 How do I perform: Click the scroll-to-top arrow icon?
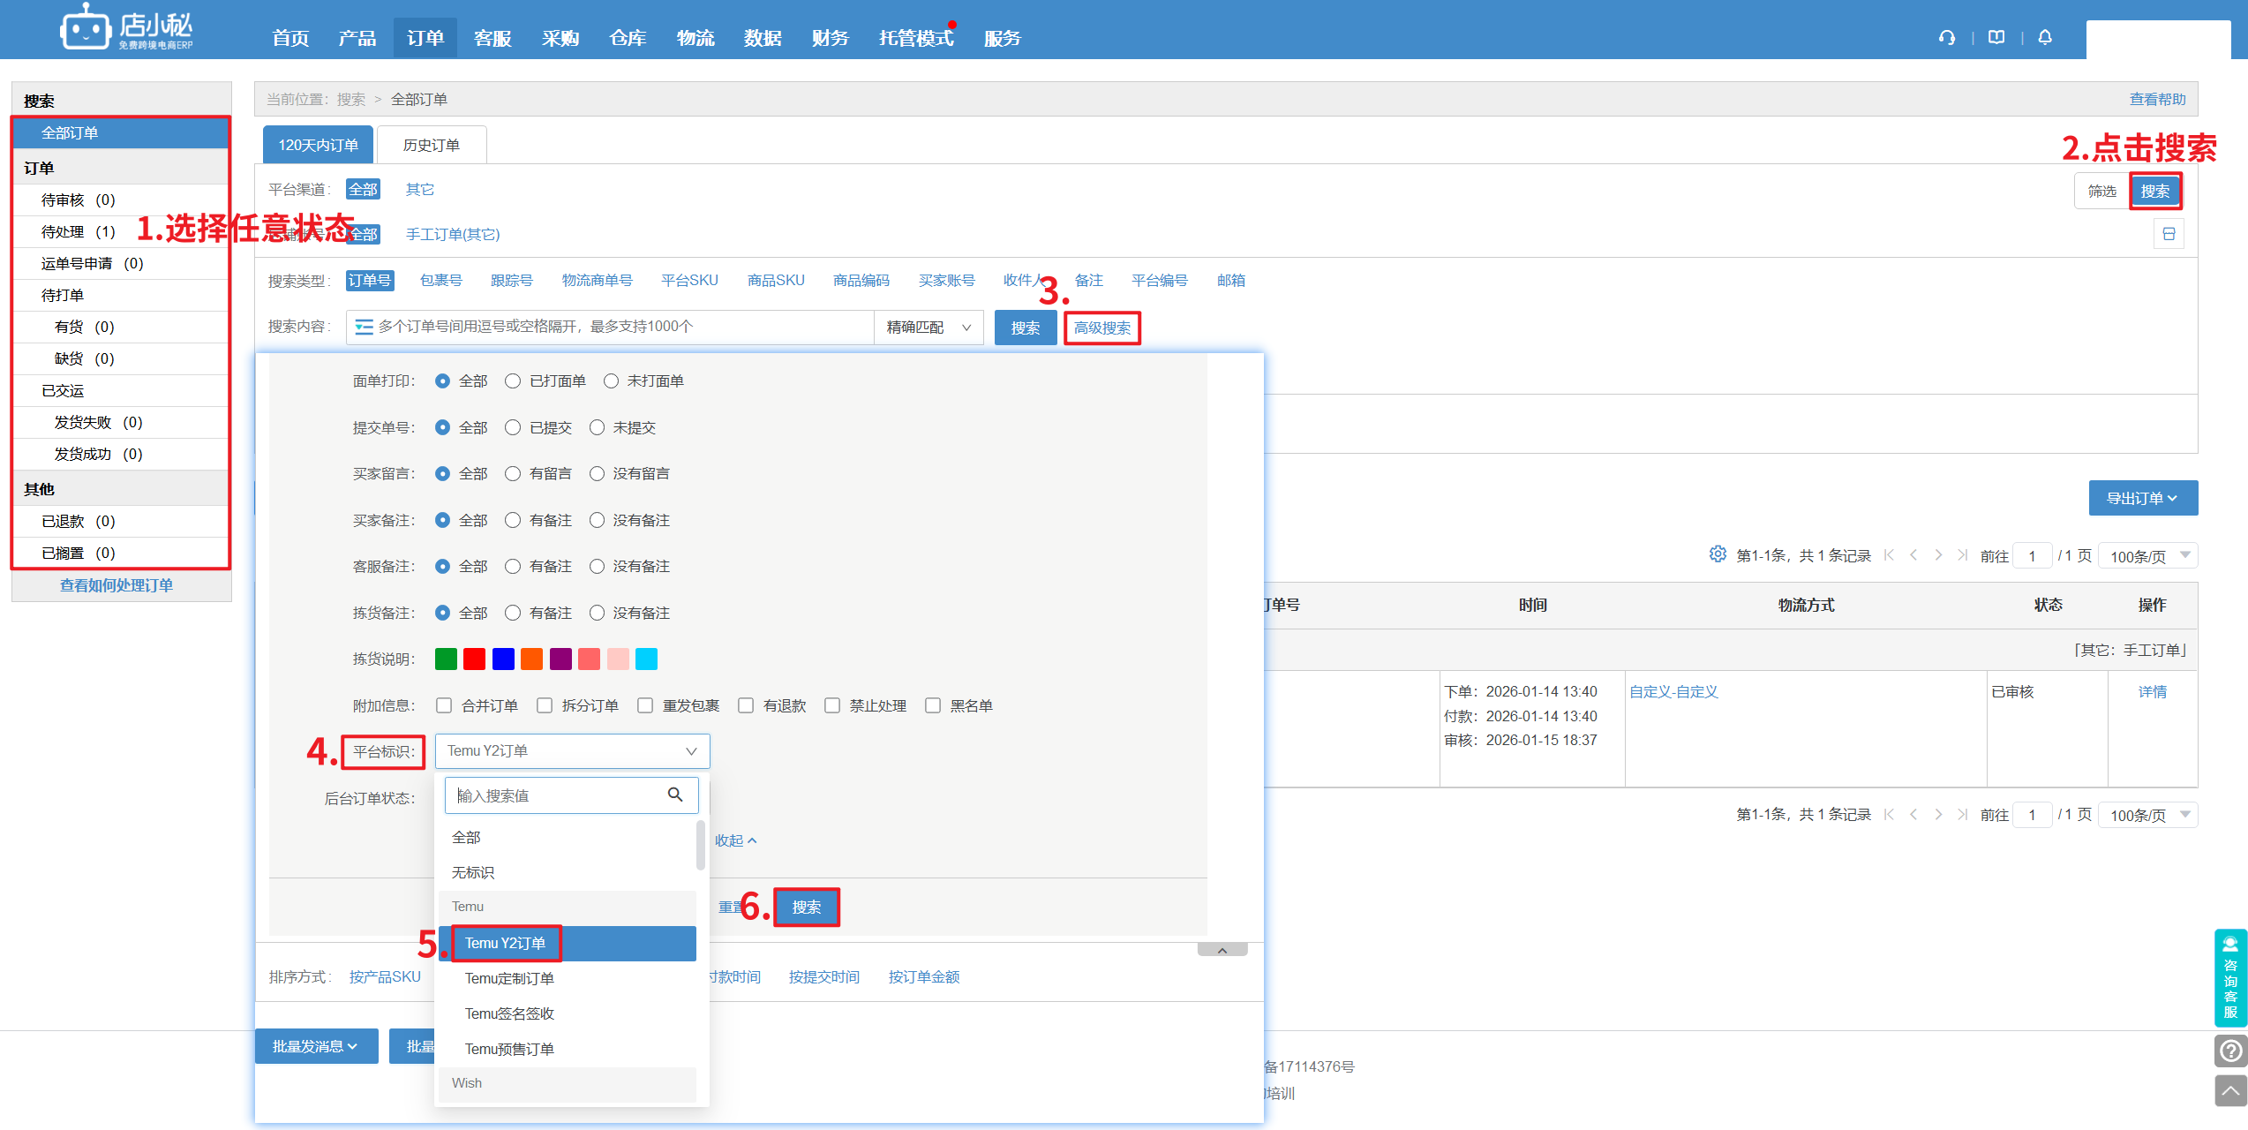(2230, 1091)
